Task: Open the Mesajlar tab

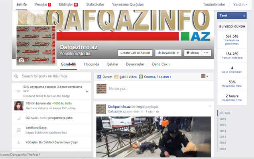Action: tap(43, 4)
